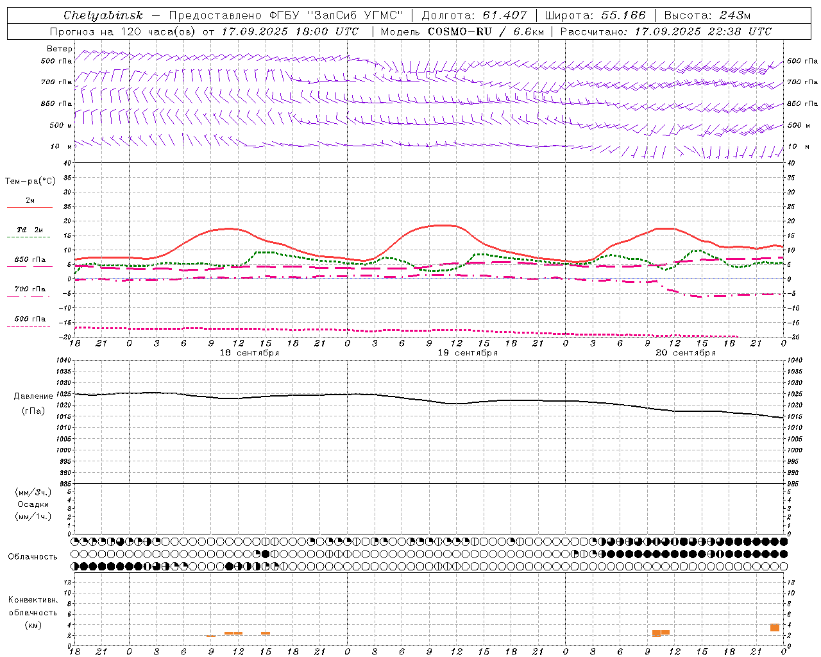Click the orange convective bar at hour 15, 18 сентября

(x=266, y=633)
